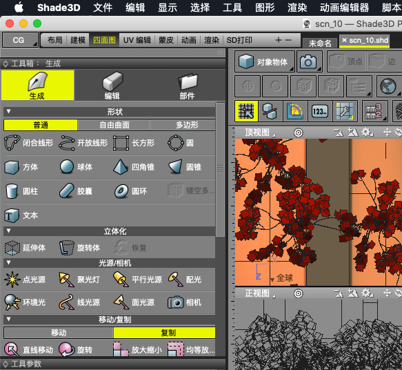Collapse the 光源/相机 section
The height and width of the screenshot is (370, 402).
tap(8, 262)
